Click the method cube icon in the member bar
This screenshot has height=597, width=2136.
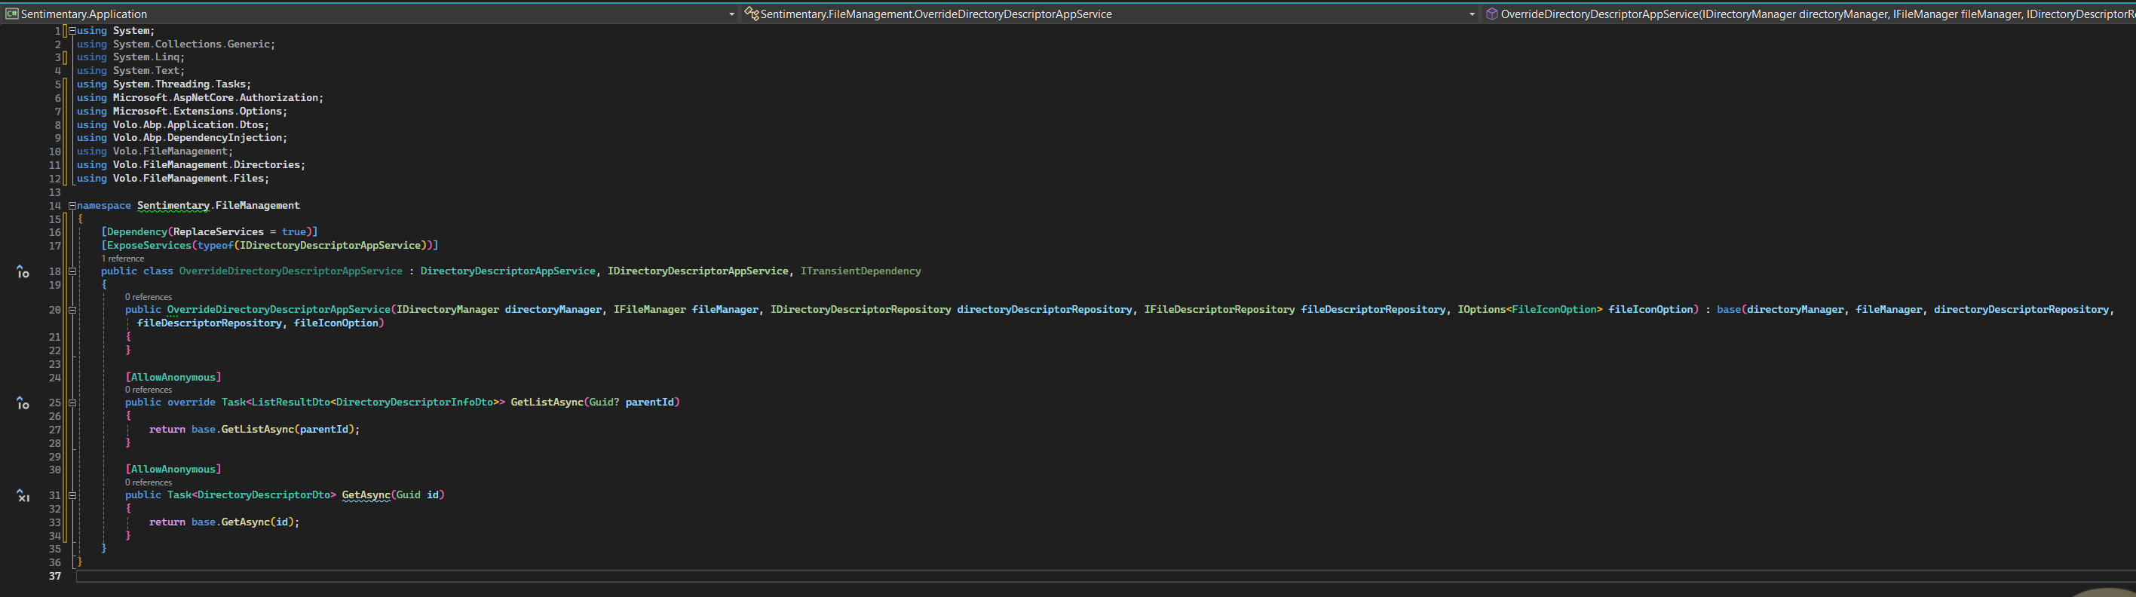point(1491,14)
